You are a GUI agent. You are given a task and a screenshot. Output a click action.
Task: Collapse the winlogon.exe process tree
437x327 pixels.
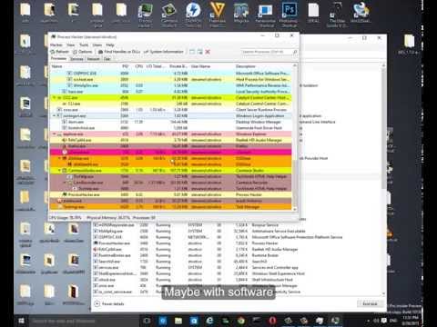[55, 115]
